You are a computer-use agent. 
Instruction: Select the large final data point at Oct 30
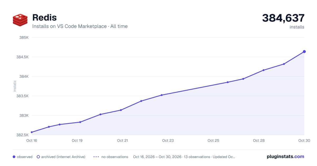(x=304, y=52)
